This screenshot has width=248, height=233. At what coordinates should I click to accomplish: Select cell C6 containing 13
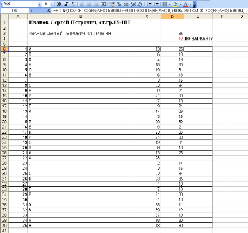147,49
